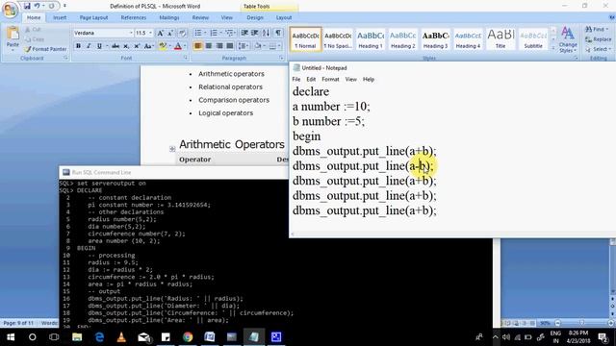The image size is (616, 346).
Task: Open Change Case dropdown
Action: pyautogui.click(x=148, y=46)
